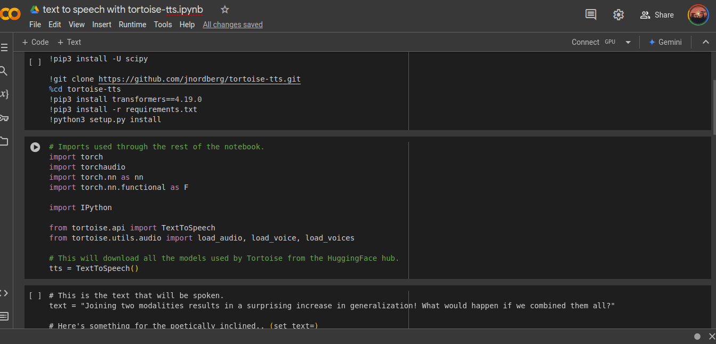Open the terminal icon in left sidebar
This screenshot has width=716, height=344.
(x=4, y=316)
